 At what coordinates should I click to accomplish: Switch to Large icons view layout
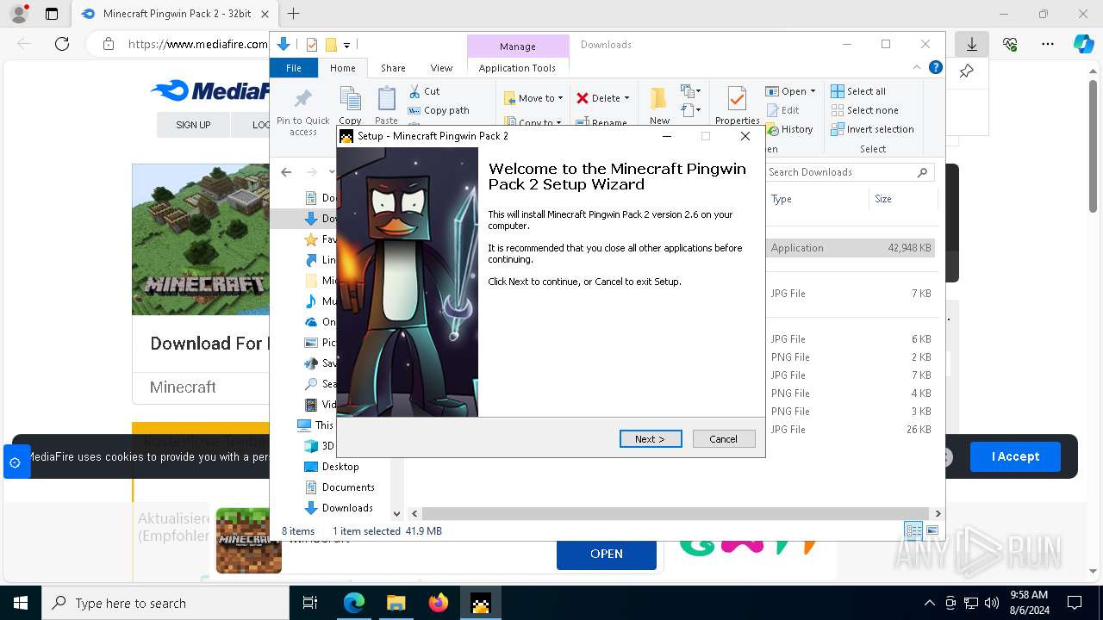coord(932,531)
